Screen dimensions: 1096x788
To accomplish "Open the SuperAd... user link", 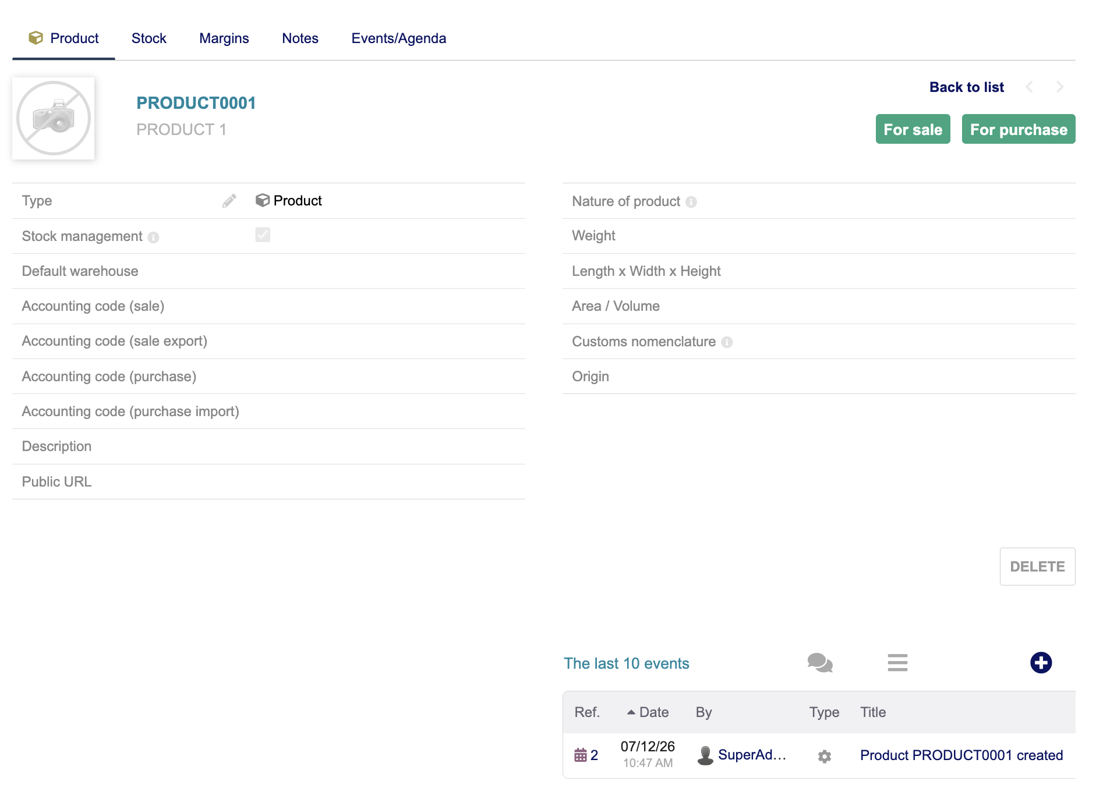I will [x=752, y=755].
